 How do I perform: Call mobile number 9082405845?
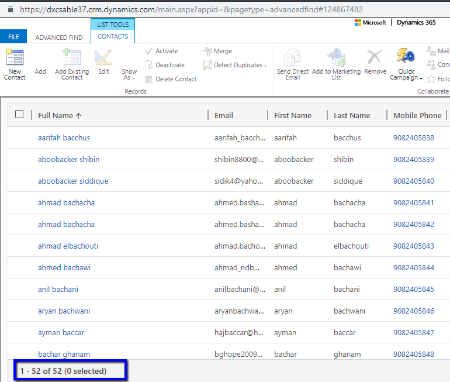413,290
